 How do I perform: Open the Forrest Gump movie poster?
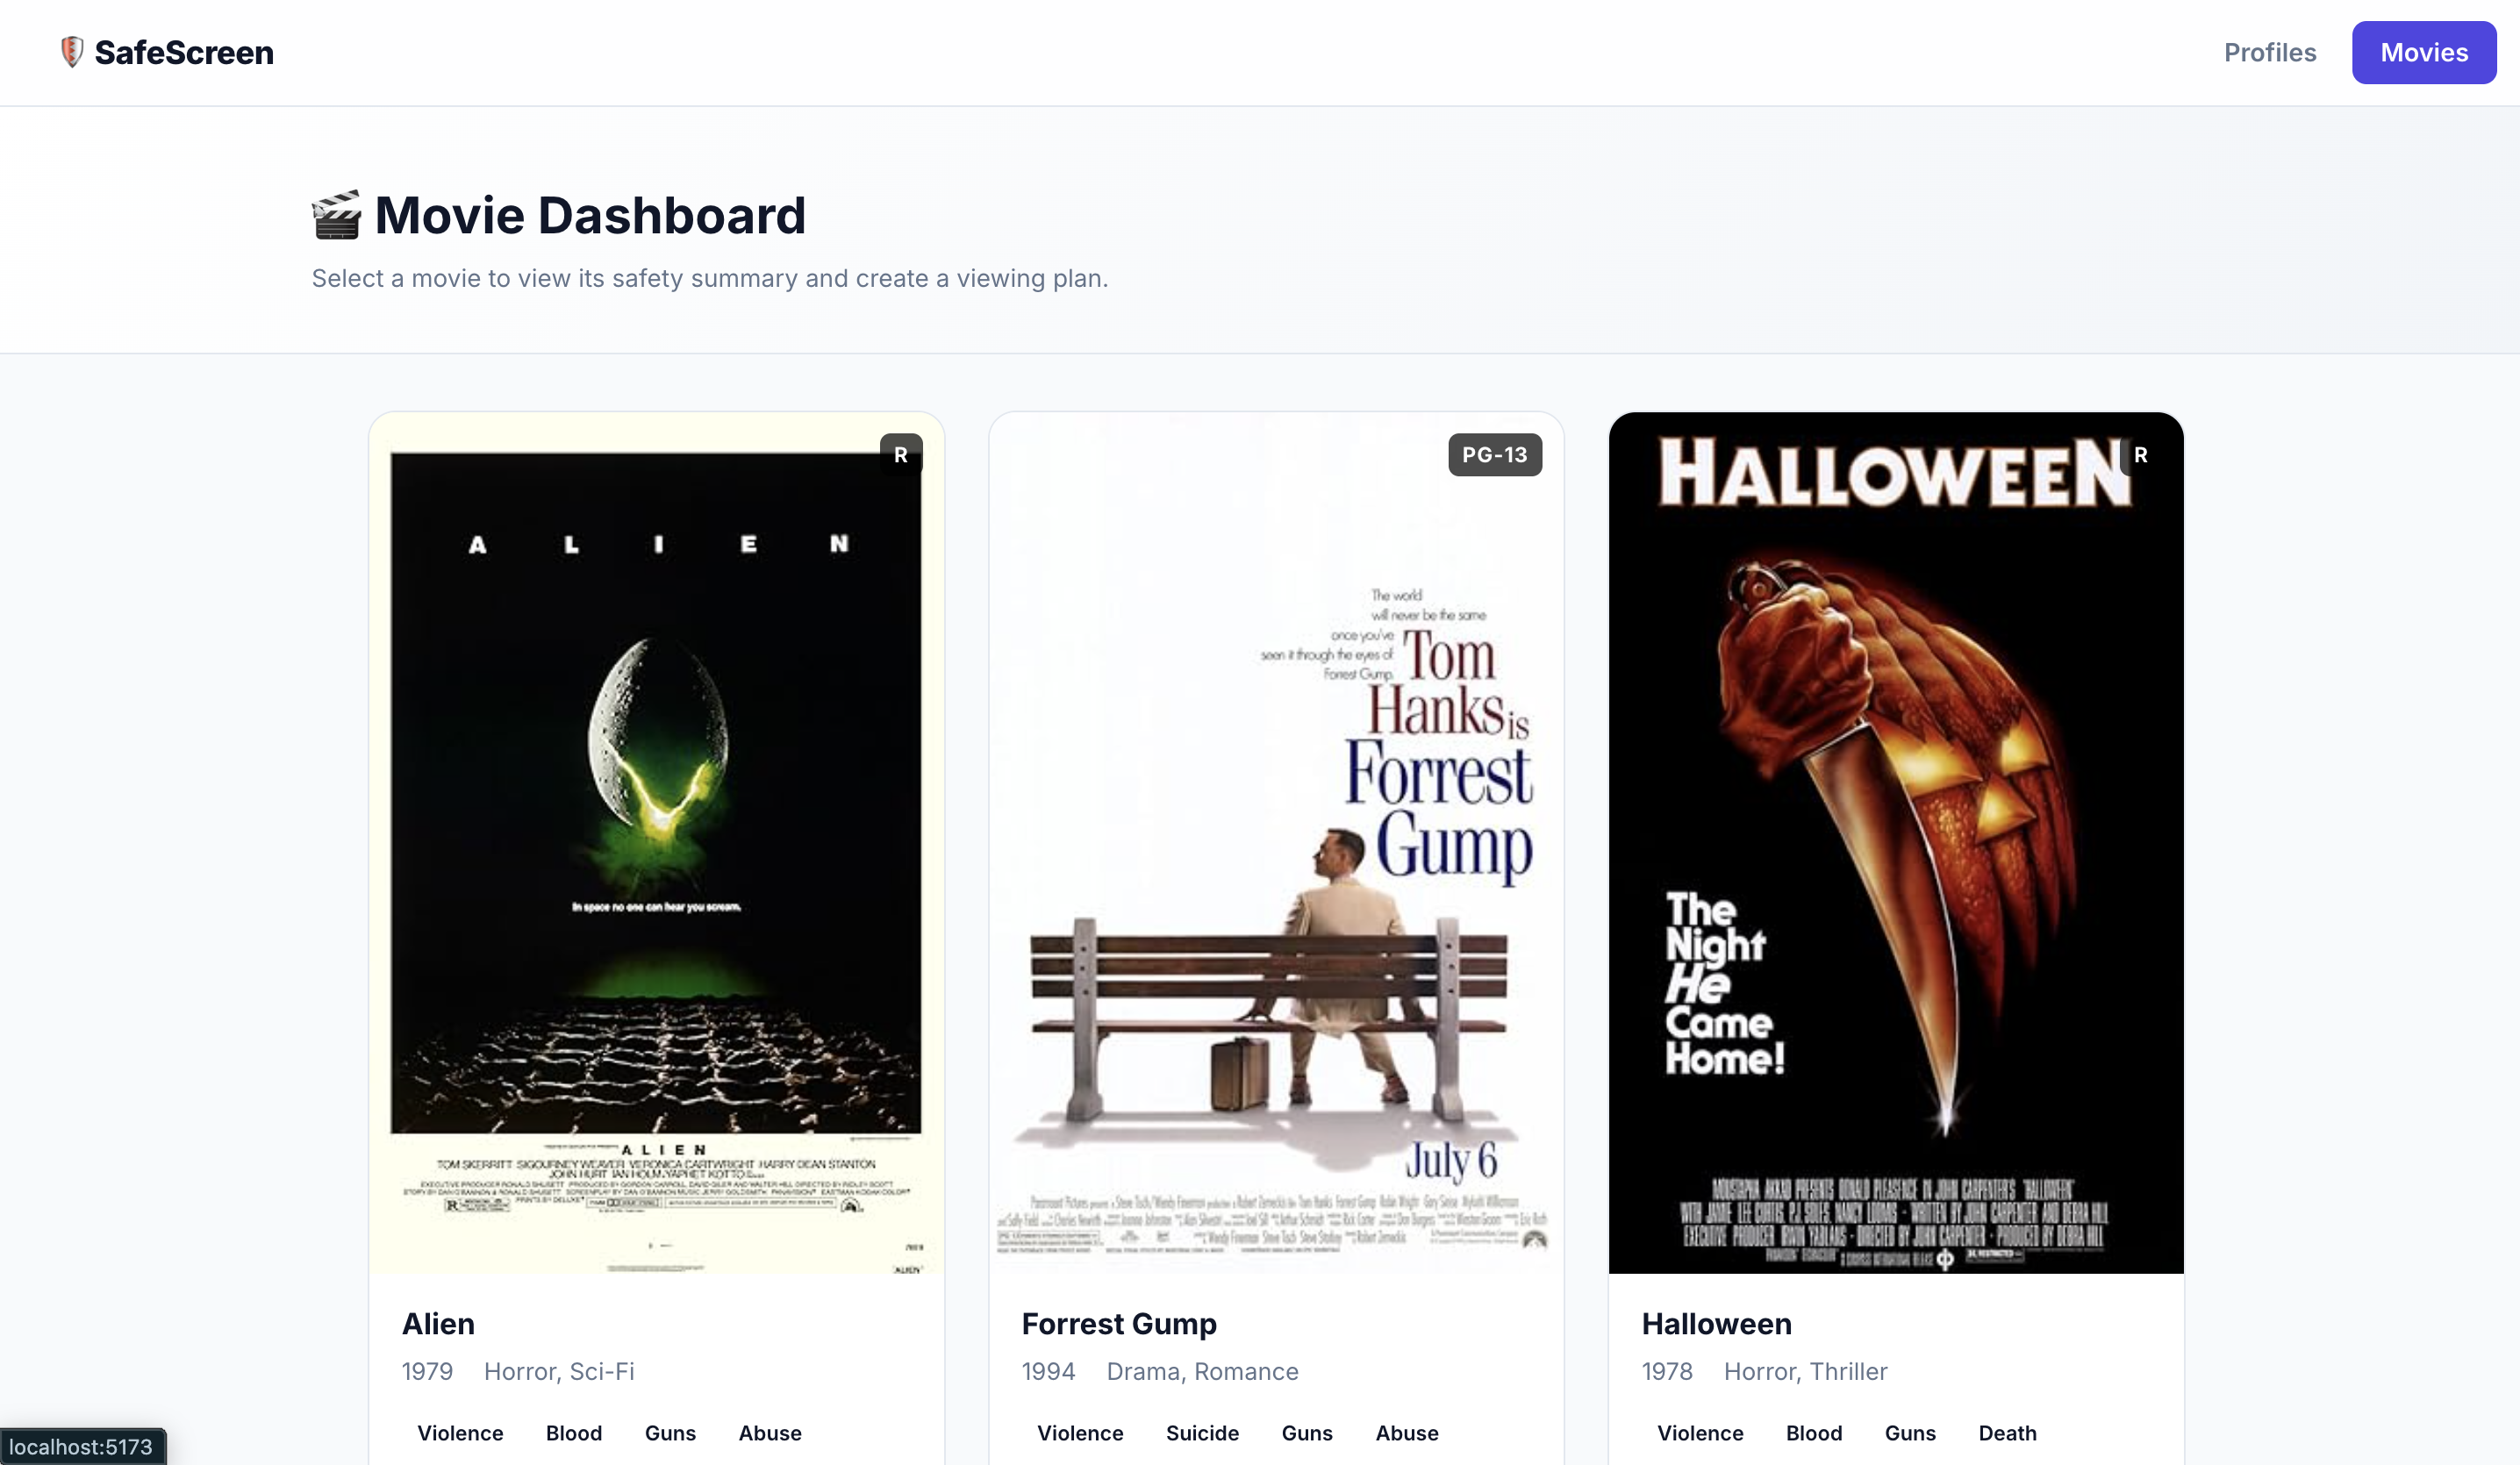1276,842
